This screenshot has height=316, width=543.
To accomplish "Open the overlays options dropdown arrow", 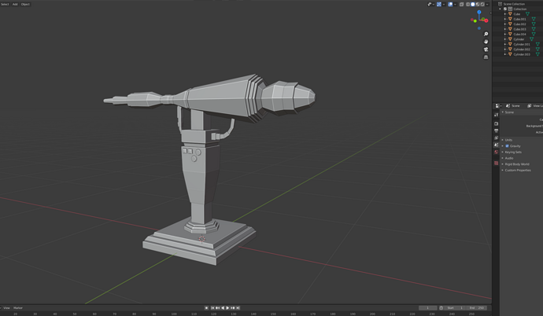I will (455, 4).
